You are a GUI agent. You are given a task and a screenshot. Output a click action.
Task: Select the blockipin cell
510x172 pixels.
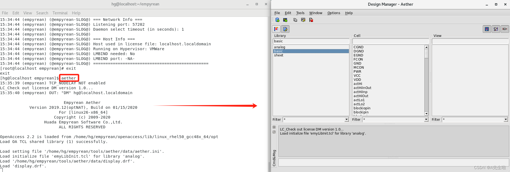pos(361,112)
